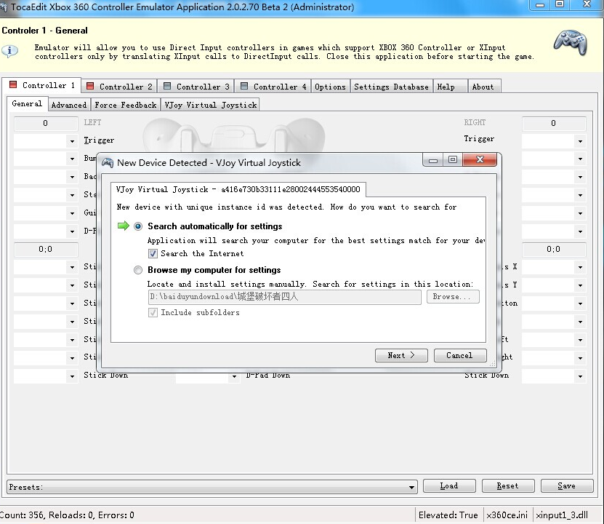Uncheck the Search the Internet checkbox
The image size is (604, 524).
point(153,254)
